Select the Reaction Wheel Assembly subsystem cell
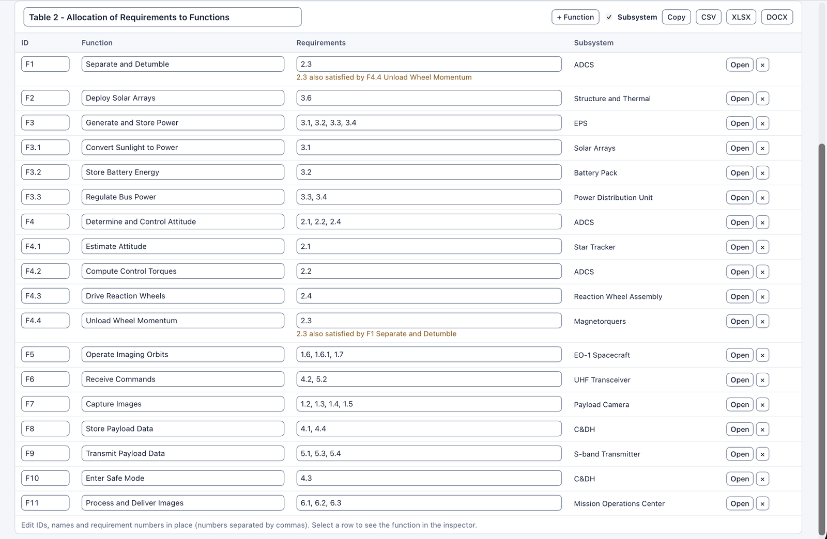The height and width of the screenshot is (539, 827). [618, 297]
